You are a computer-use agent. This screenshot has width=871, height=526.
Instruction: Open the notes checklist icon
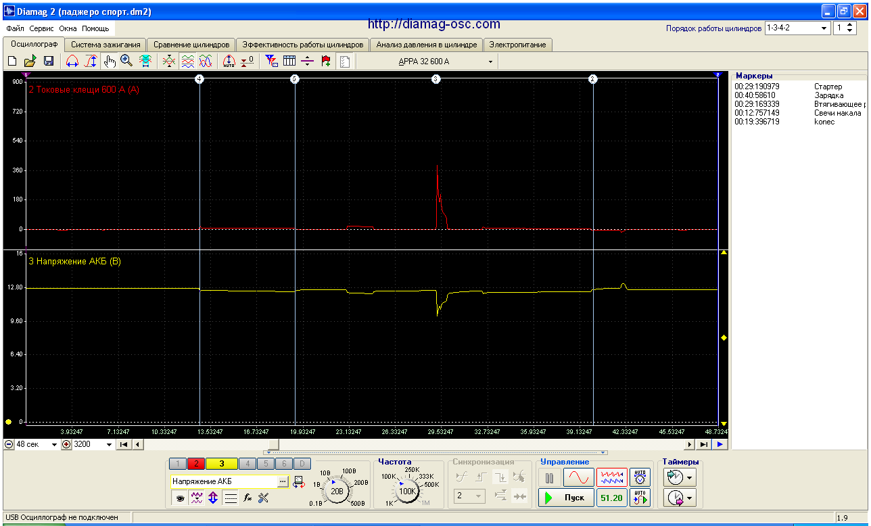(x=344, y=62)
